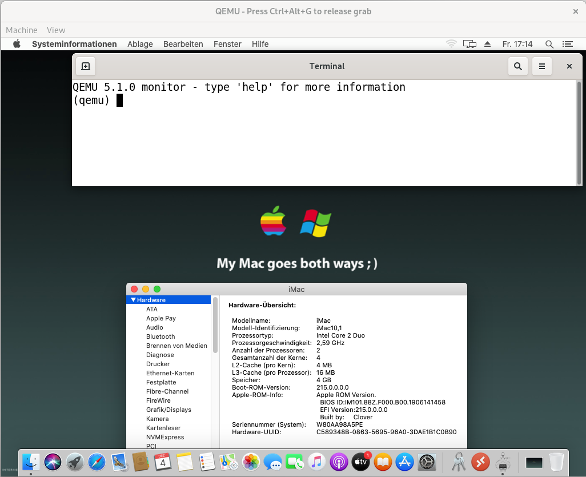Viewport: 586px width, 477px height.
Task: Click the serial number W80AA98A5PE
Action: click(x=339, y=424)
